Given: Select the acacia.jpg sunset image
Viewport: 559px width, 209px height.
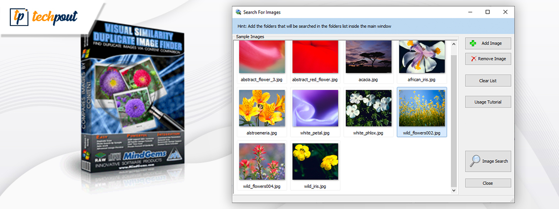Looking at the screenshot, I should pos(368,56).
